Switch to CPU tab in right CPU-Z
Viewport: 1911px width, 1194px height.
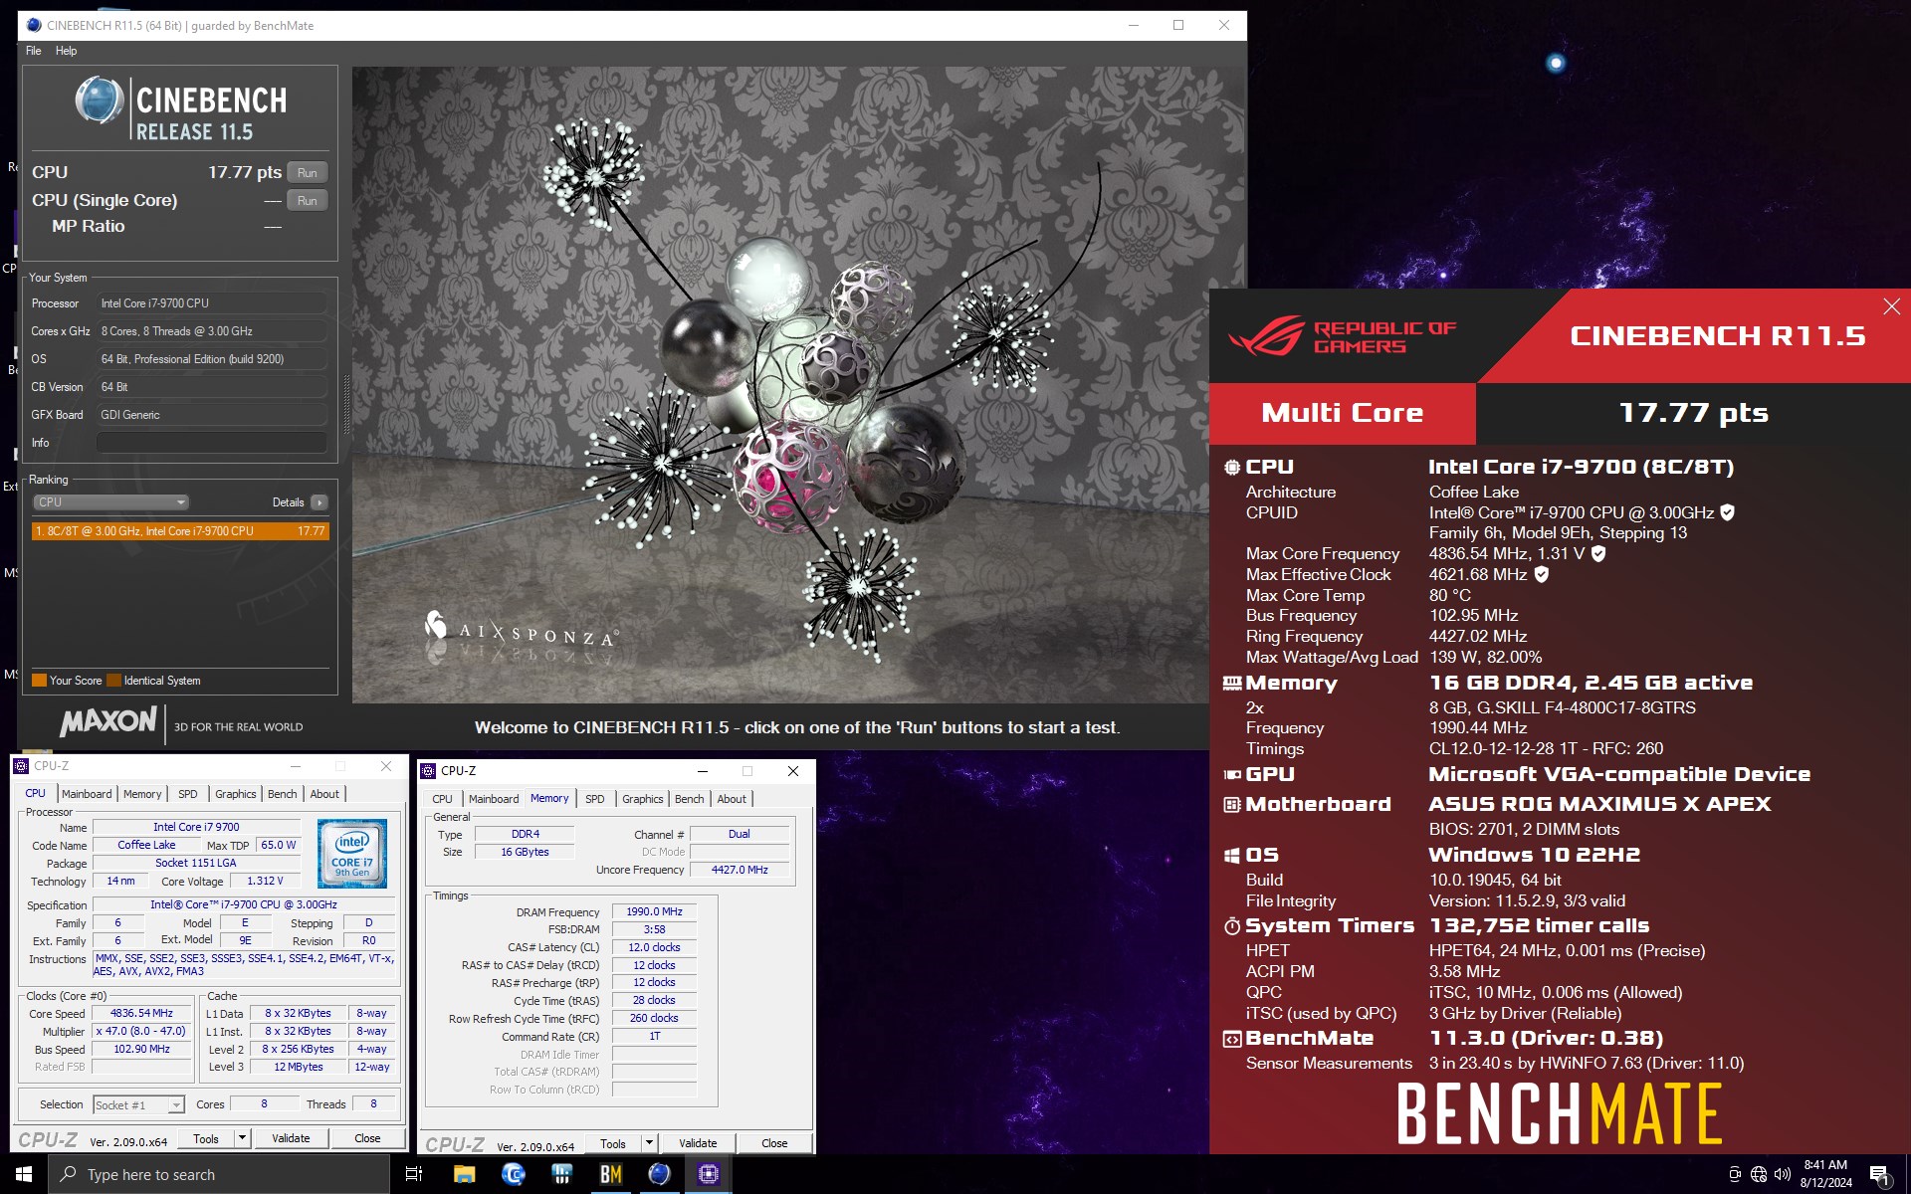click(442, 799)
